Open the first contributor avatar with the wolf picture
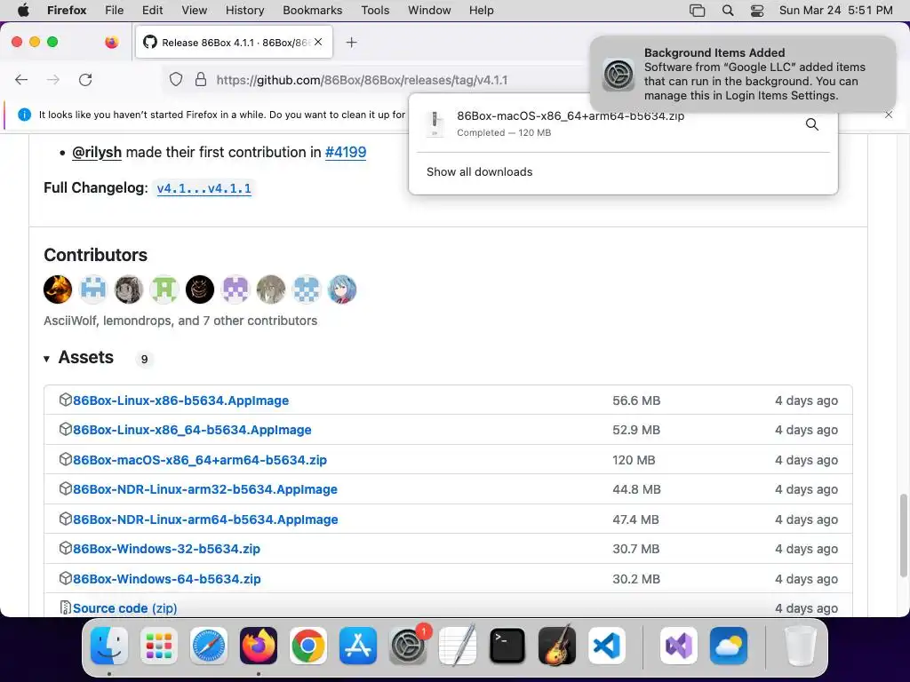This screenshot has height=682, width=910. [x=58, y=289]
